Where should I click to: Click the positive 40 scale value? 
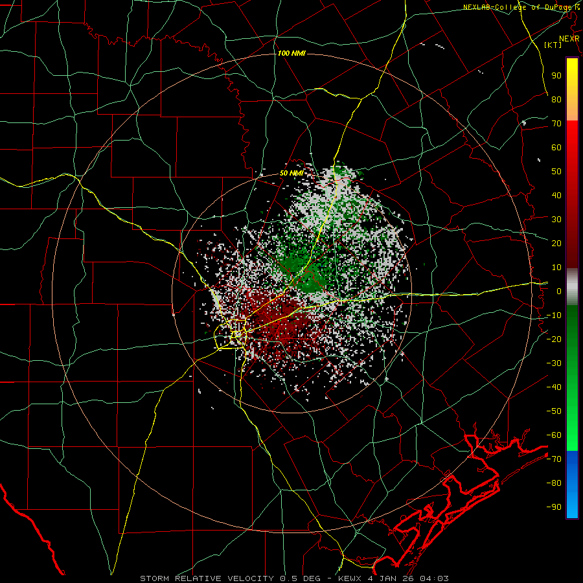click(556, 195)
